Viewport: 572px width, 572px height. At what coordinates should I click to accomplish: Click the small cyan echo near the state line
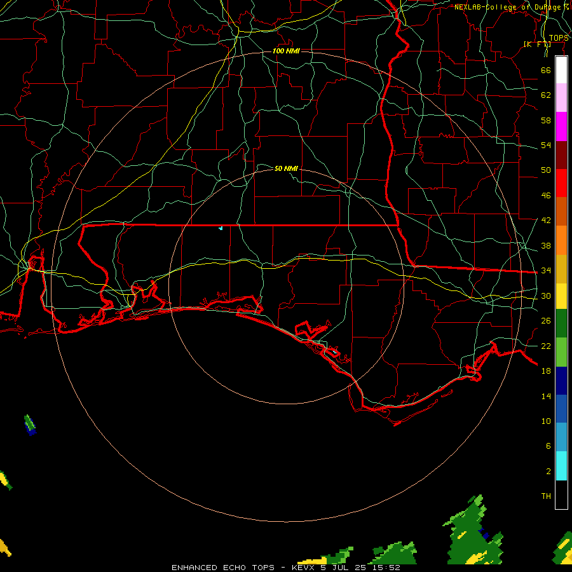tap(221, 228)
